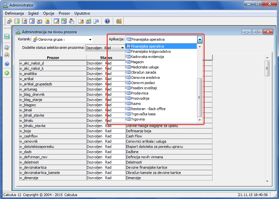
Task: Click the dropdown list's down scroll arrow
Action: (200, 120)
